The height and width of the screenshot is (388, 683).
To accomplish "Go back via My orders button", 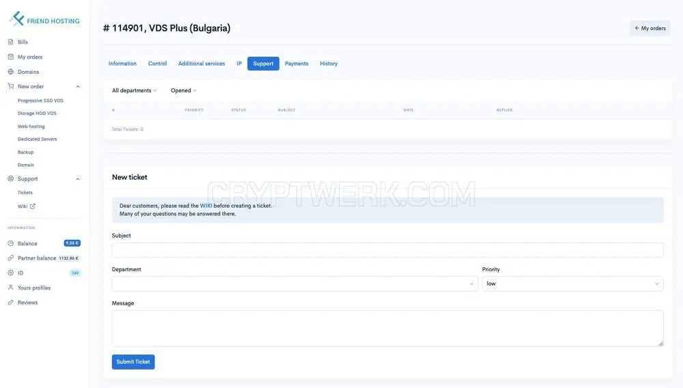I will (650, 28).
